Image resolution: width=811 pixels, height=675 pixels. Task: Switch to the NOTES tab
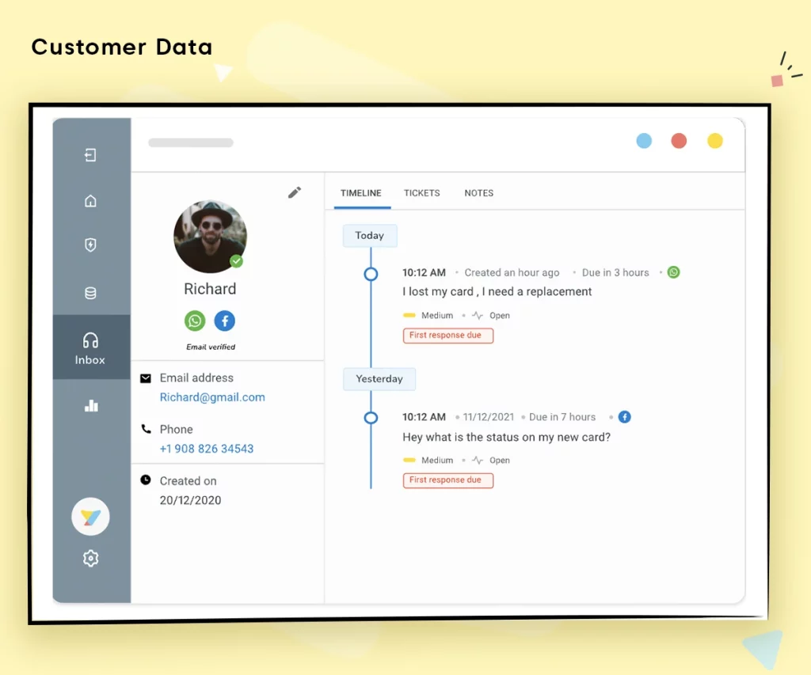479,193
